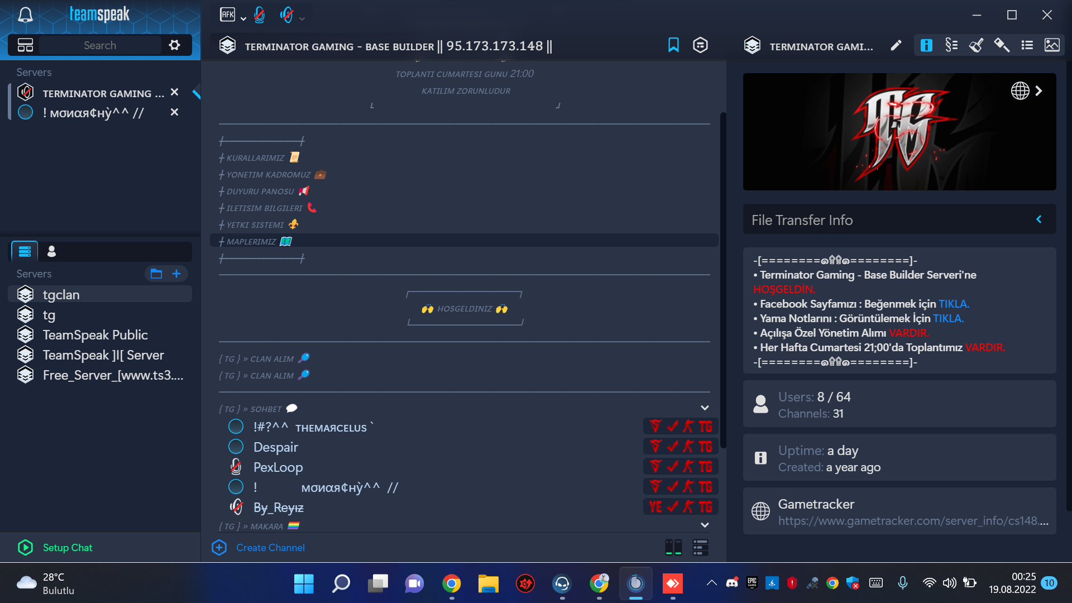Click the Terminator Gaming banner image

pos(899,132)
